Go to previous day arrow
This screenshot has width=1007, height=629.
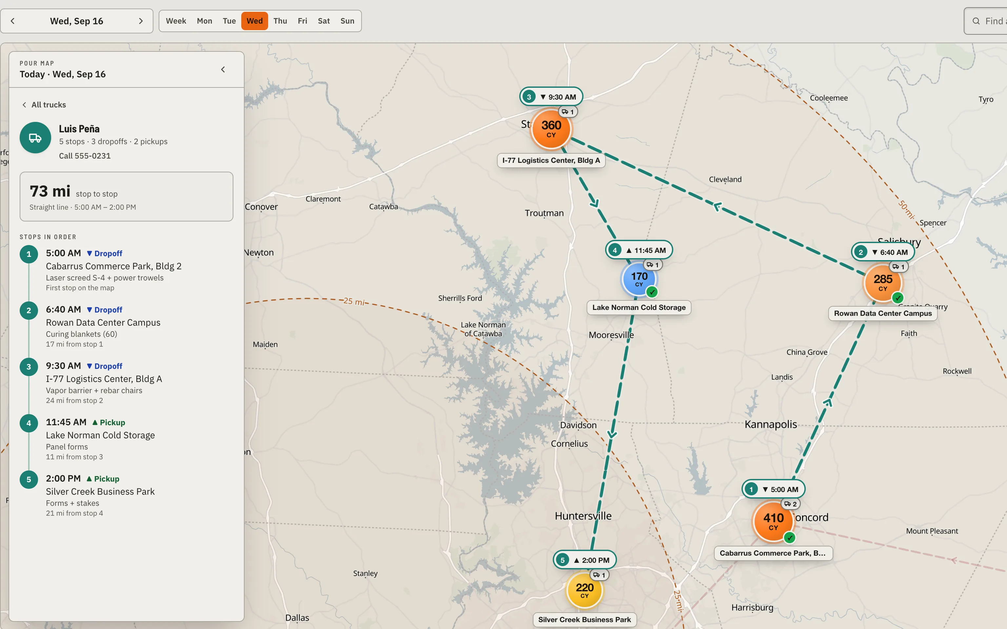click(x=12, y=21)
